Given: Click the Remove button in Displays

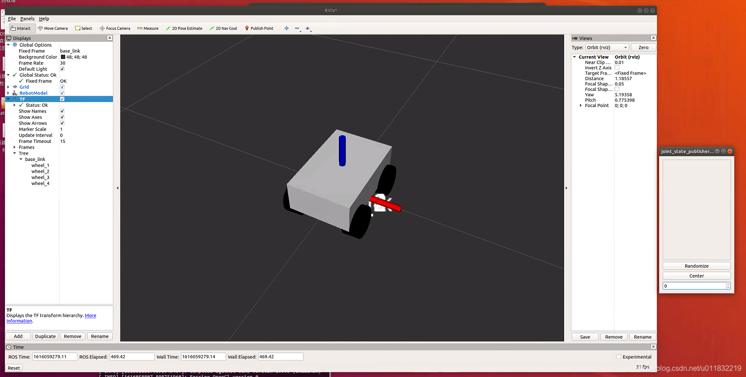Looking at the screenshot, I should click(x=72, y=336).
